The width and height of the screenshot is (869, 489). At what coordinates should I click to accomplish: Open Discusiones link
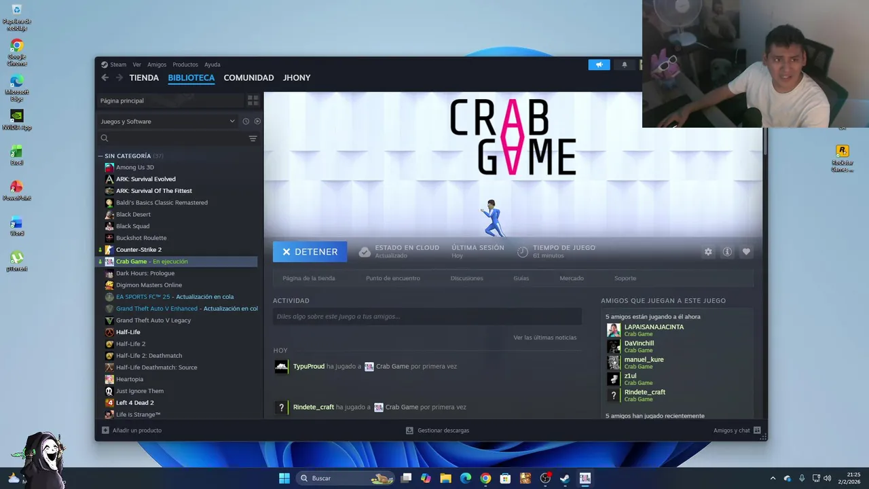467,278
